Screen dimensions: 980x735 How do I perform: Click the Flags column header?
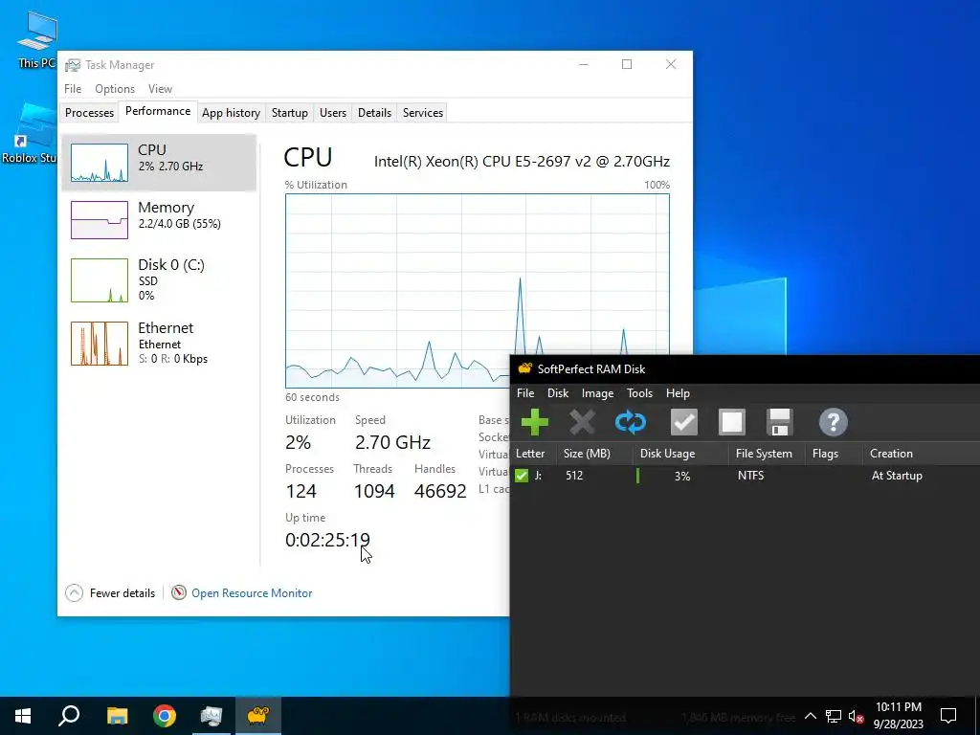[x=835, y=454]
